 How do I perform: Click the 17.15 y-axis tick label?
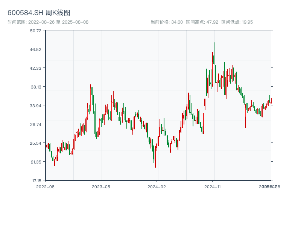tap(36, 180)
